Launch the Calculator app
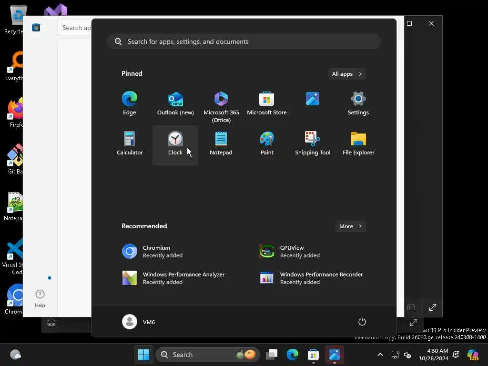 point(130,143)
